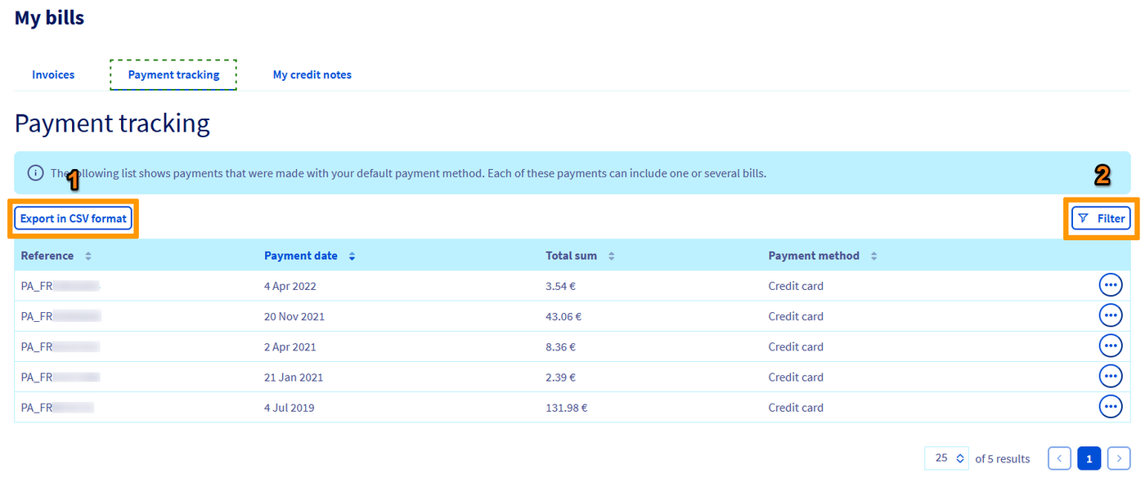
Task: Open the My credit notes tab
Action: (312, 75)
